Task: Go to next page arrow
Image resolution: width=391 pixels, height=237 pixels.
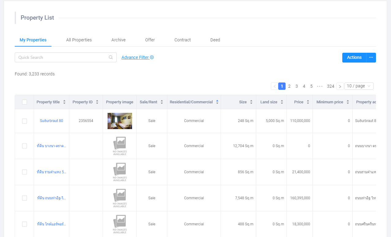Action: (x=340, y=86)
